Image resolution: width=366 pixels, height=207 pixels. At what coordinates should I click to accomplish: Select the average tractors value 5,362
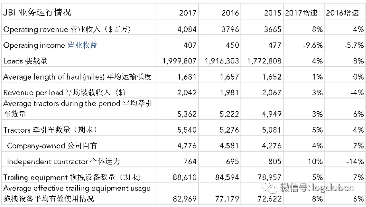187,114
